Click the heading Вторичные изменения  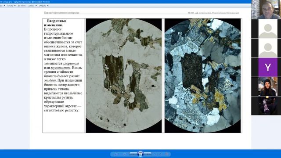55,23
